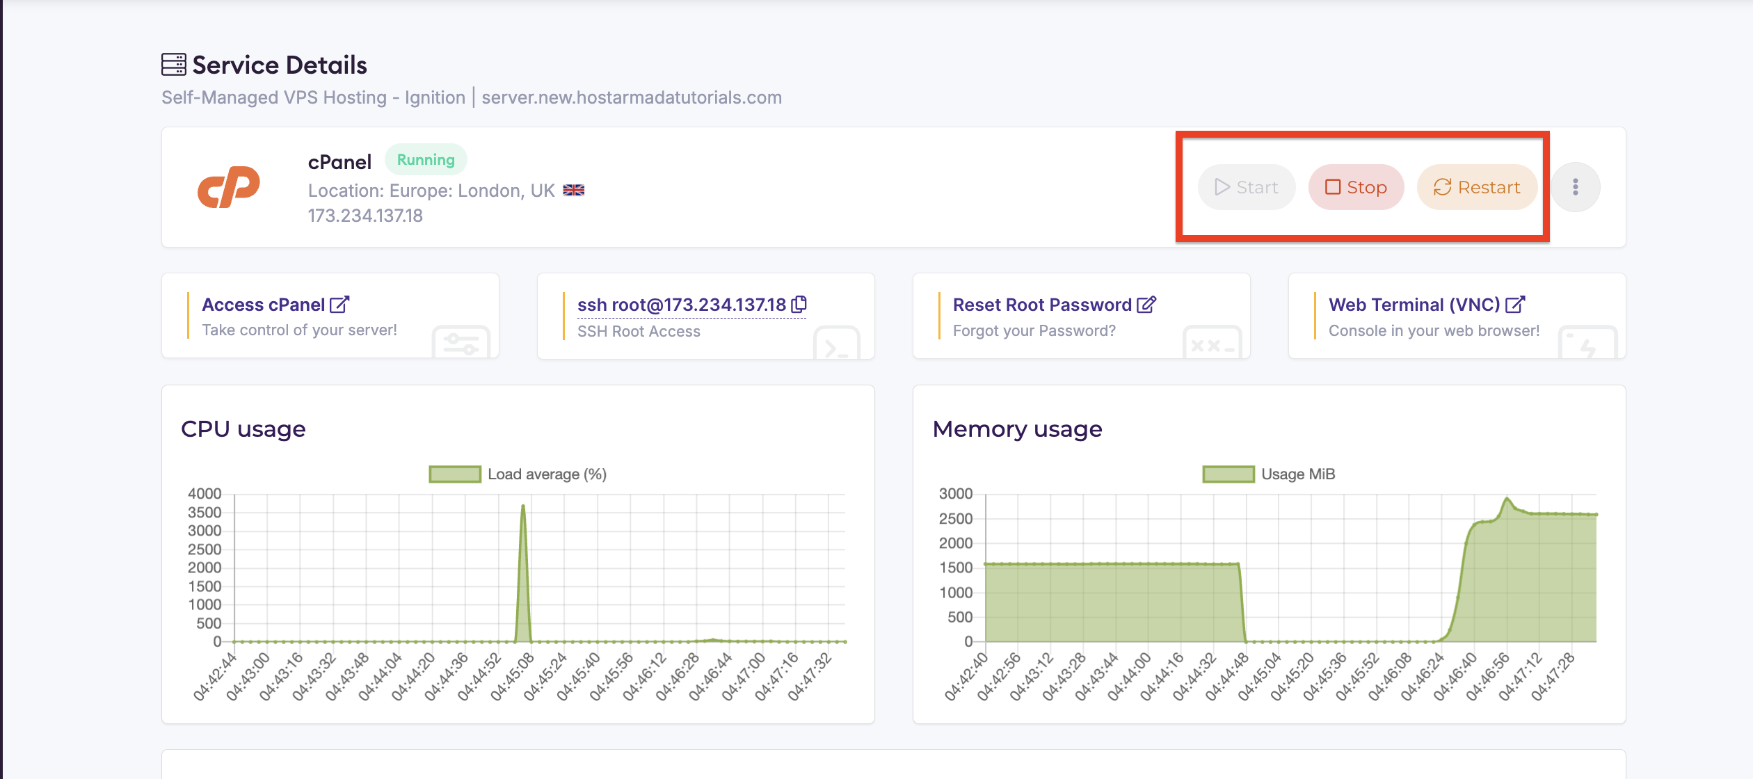Viewport: 1753px width, 779px height.
Task: Toggle the Usage MiB legend series
Action: [x=1228, y=474]
